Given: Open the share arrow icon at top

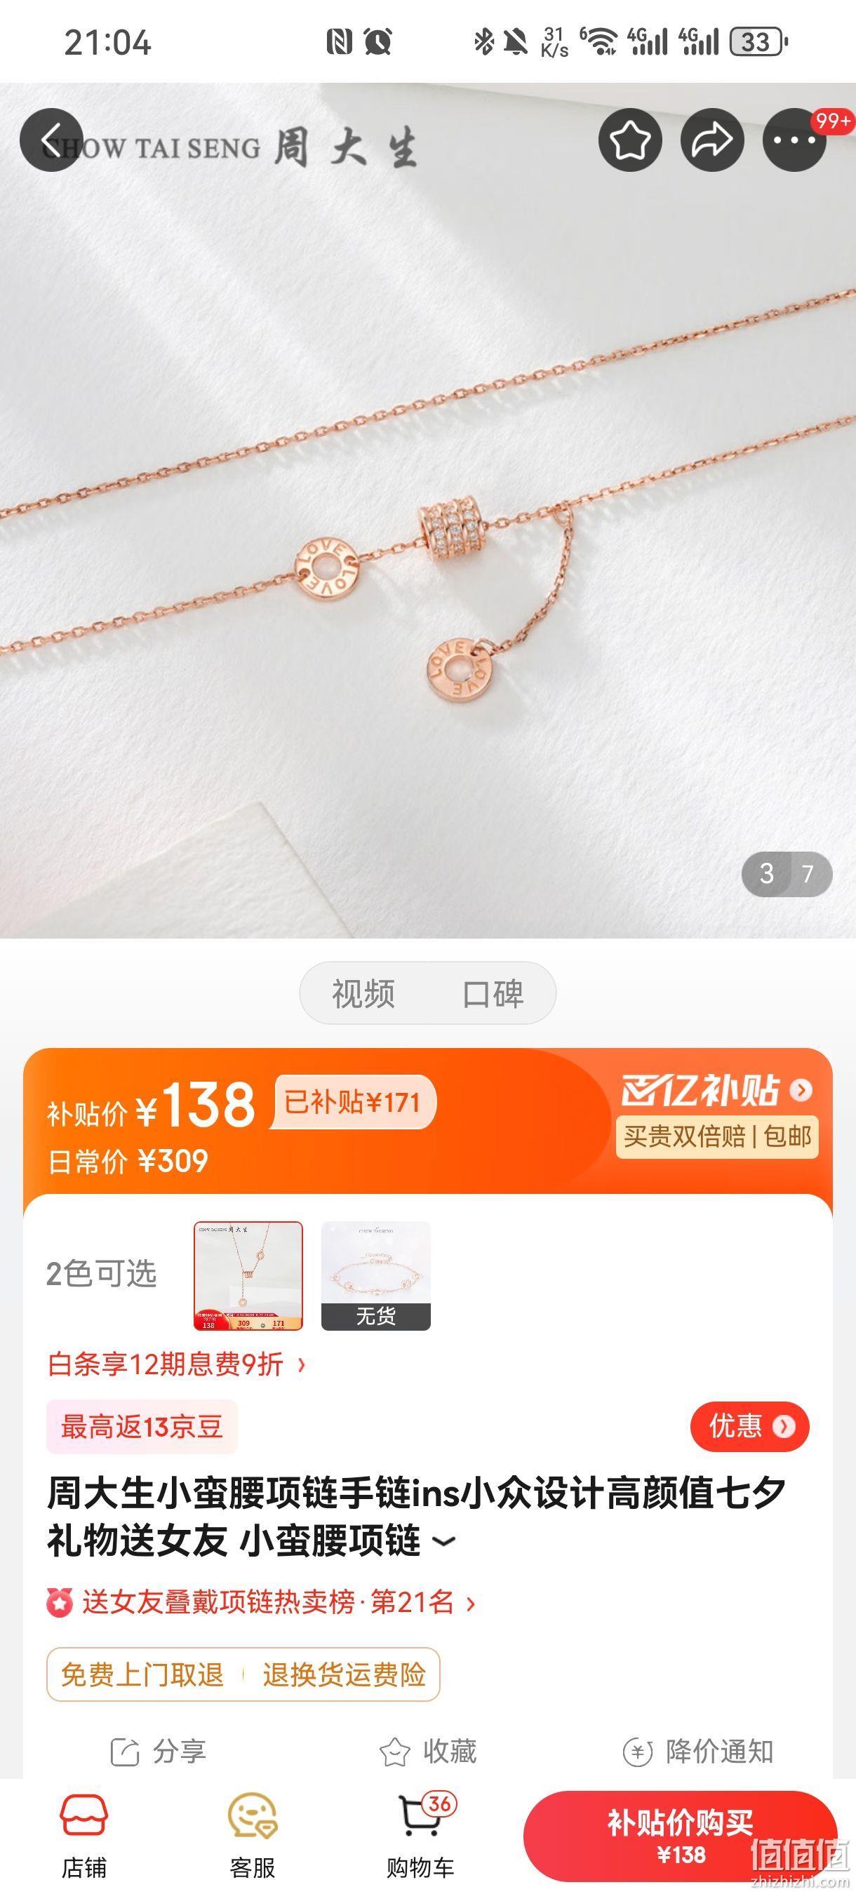Looking at the screenshot, I should pos(712,140).
